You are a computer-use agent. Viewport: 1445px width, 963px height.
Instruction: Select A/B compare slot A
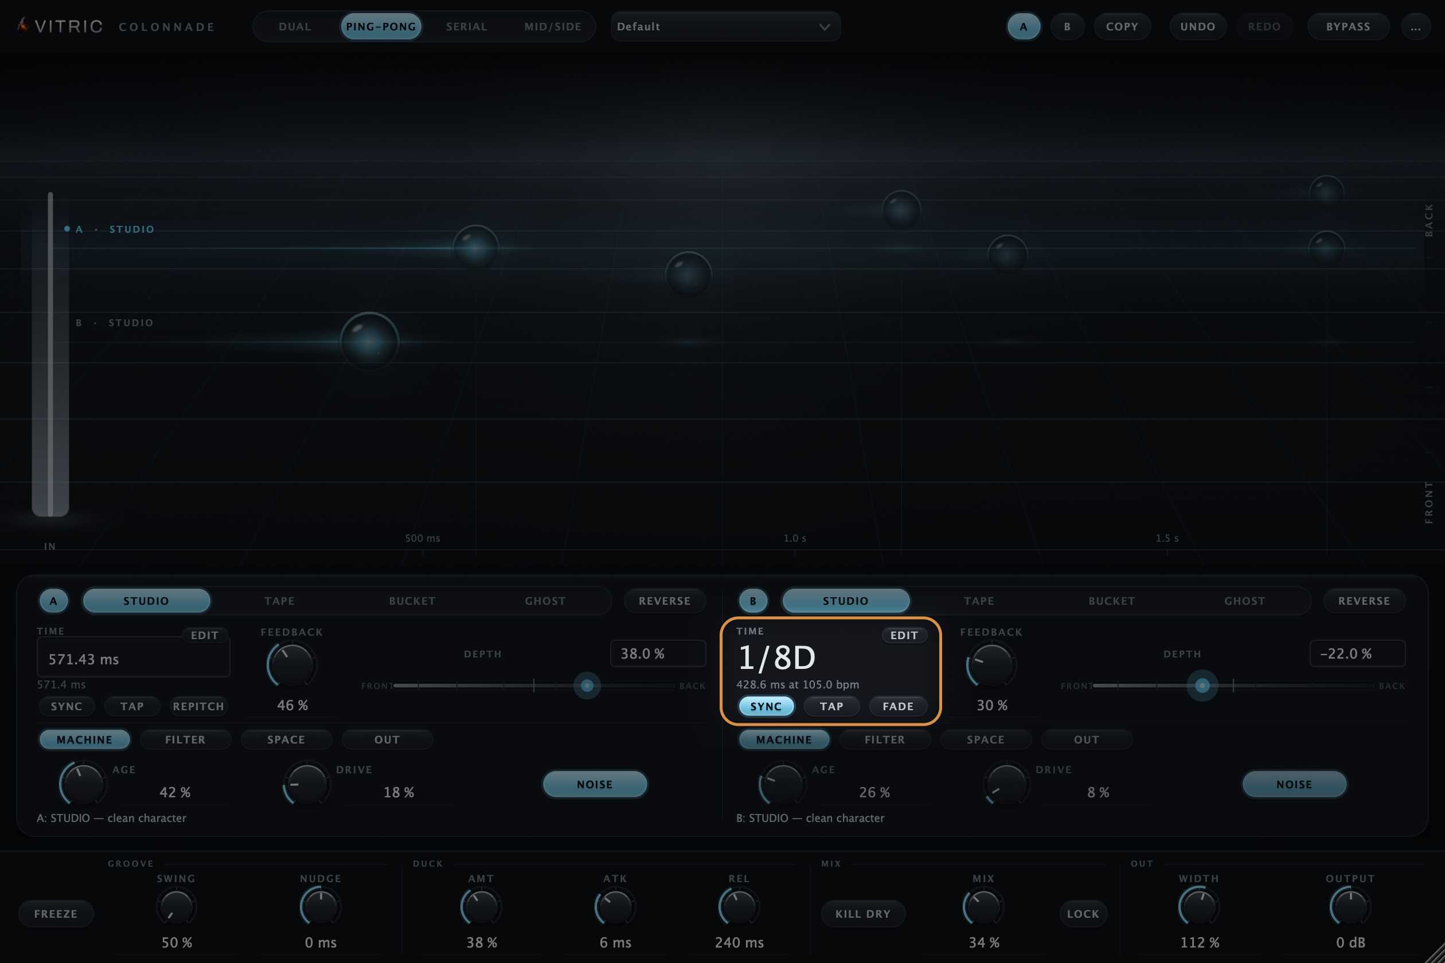[x=1024, y=27]
